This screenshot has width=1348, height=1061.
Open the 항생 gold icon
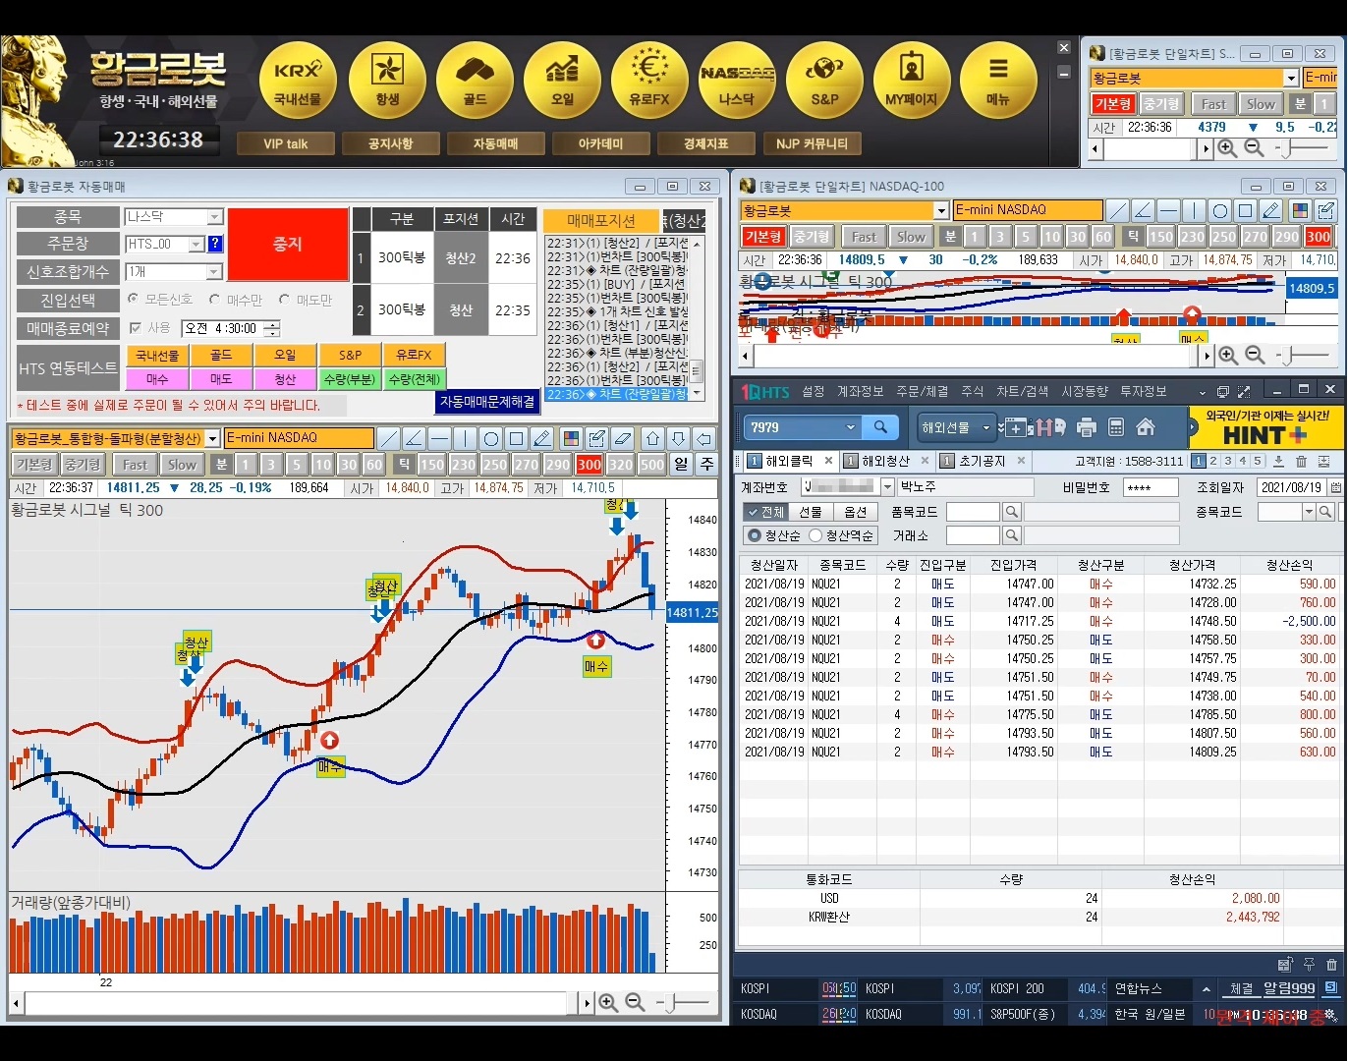[x=387, y=81]
